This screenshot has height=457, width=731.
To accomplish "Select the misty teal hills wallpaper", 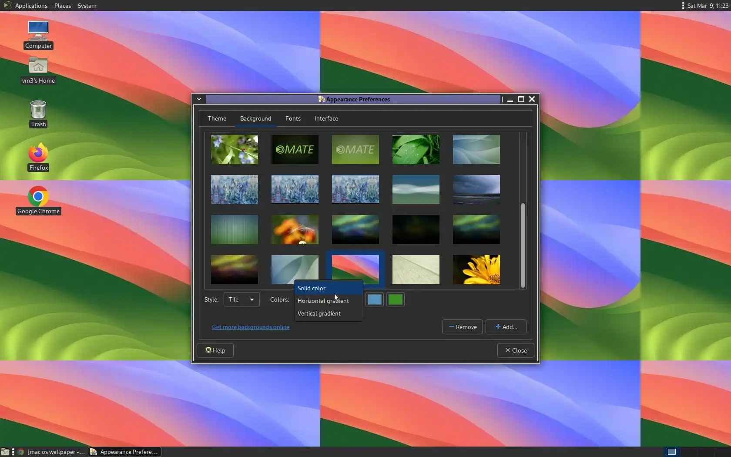I will pyautogui.click(x=416, y=189).
